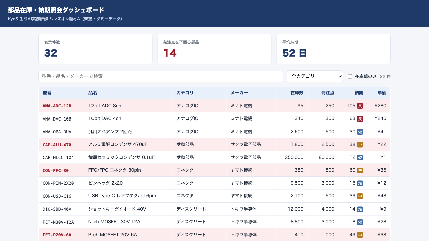
Task: Click the 中 badge in CON-USB-C16 row
Action: [x=360, y=196]
